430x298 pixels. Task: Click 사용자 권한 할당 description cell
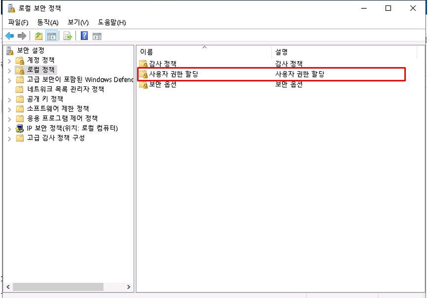tap(300, 74)
